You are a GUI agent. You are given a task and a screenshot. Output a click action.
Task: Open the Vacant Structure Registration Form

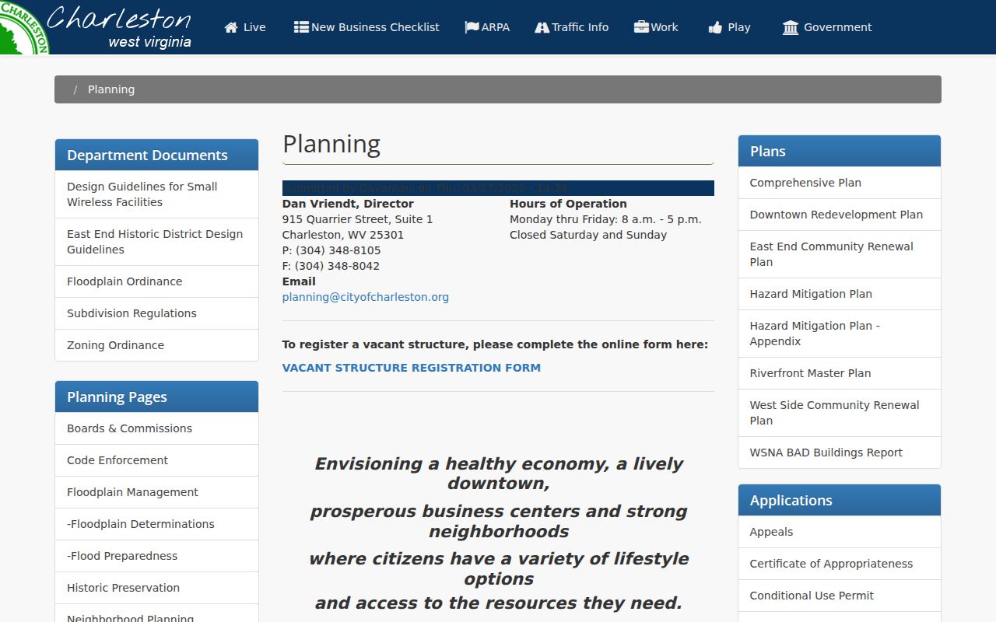pyautogui.click(x=412, y=368)
